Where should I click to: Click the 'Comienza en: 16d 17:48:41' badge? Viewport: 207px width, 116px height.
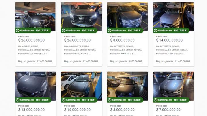click(125, 30)
